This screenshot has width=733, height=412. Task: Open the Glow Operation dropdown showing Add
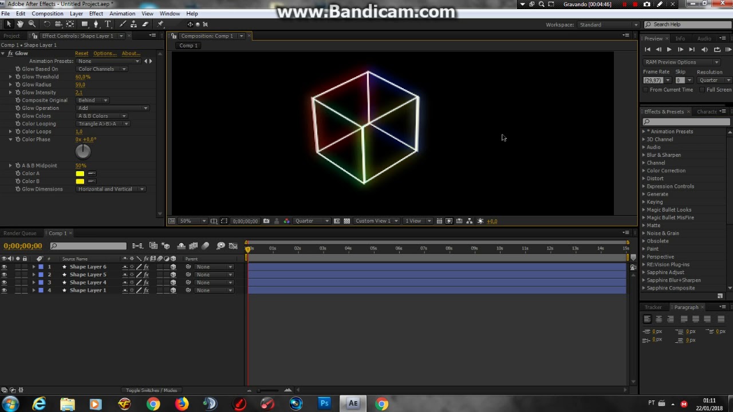pos(112,108)
